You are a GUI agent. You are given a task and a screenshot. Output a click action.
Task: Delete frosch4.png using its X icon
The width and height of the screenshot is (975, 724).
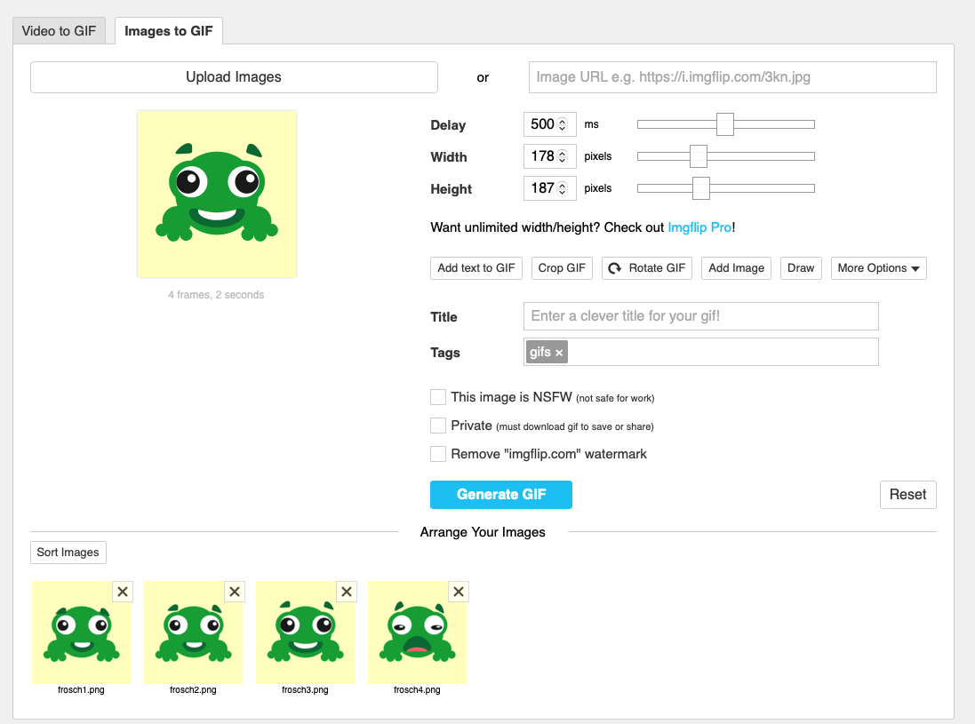pos(459,592)
